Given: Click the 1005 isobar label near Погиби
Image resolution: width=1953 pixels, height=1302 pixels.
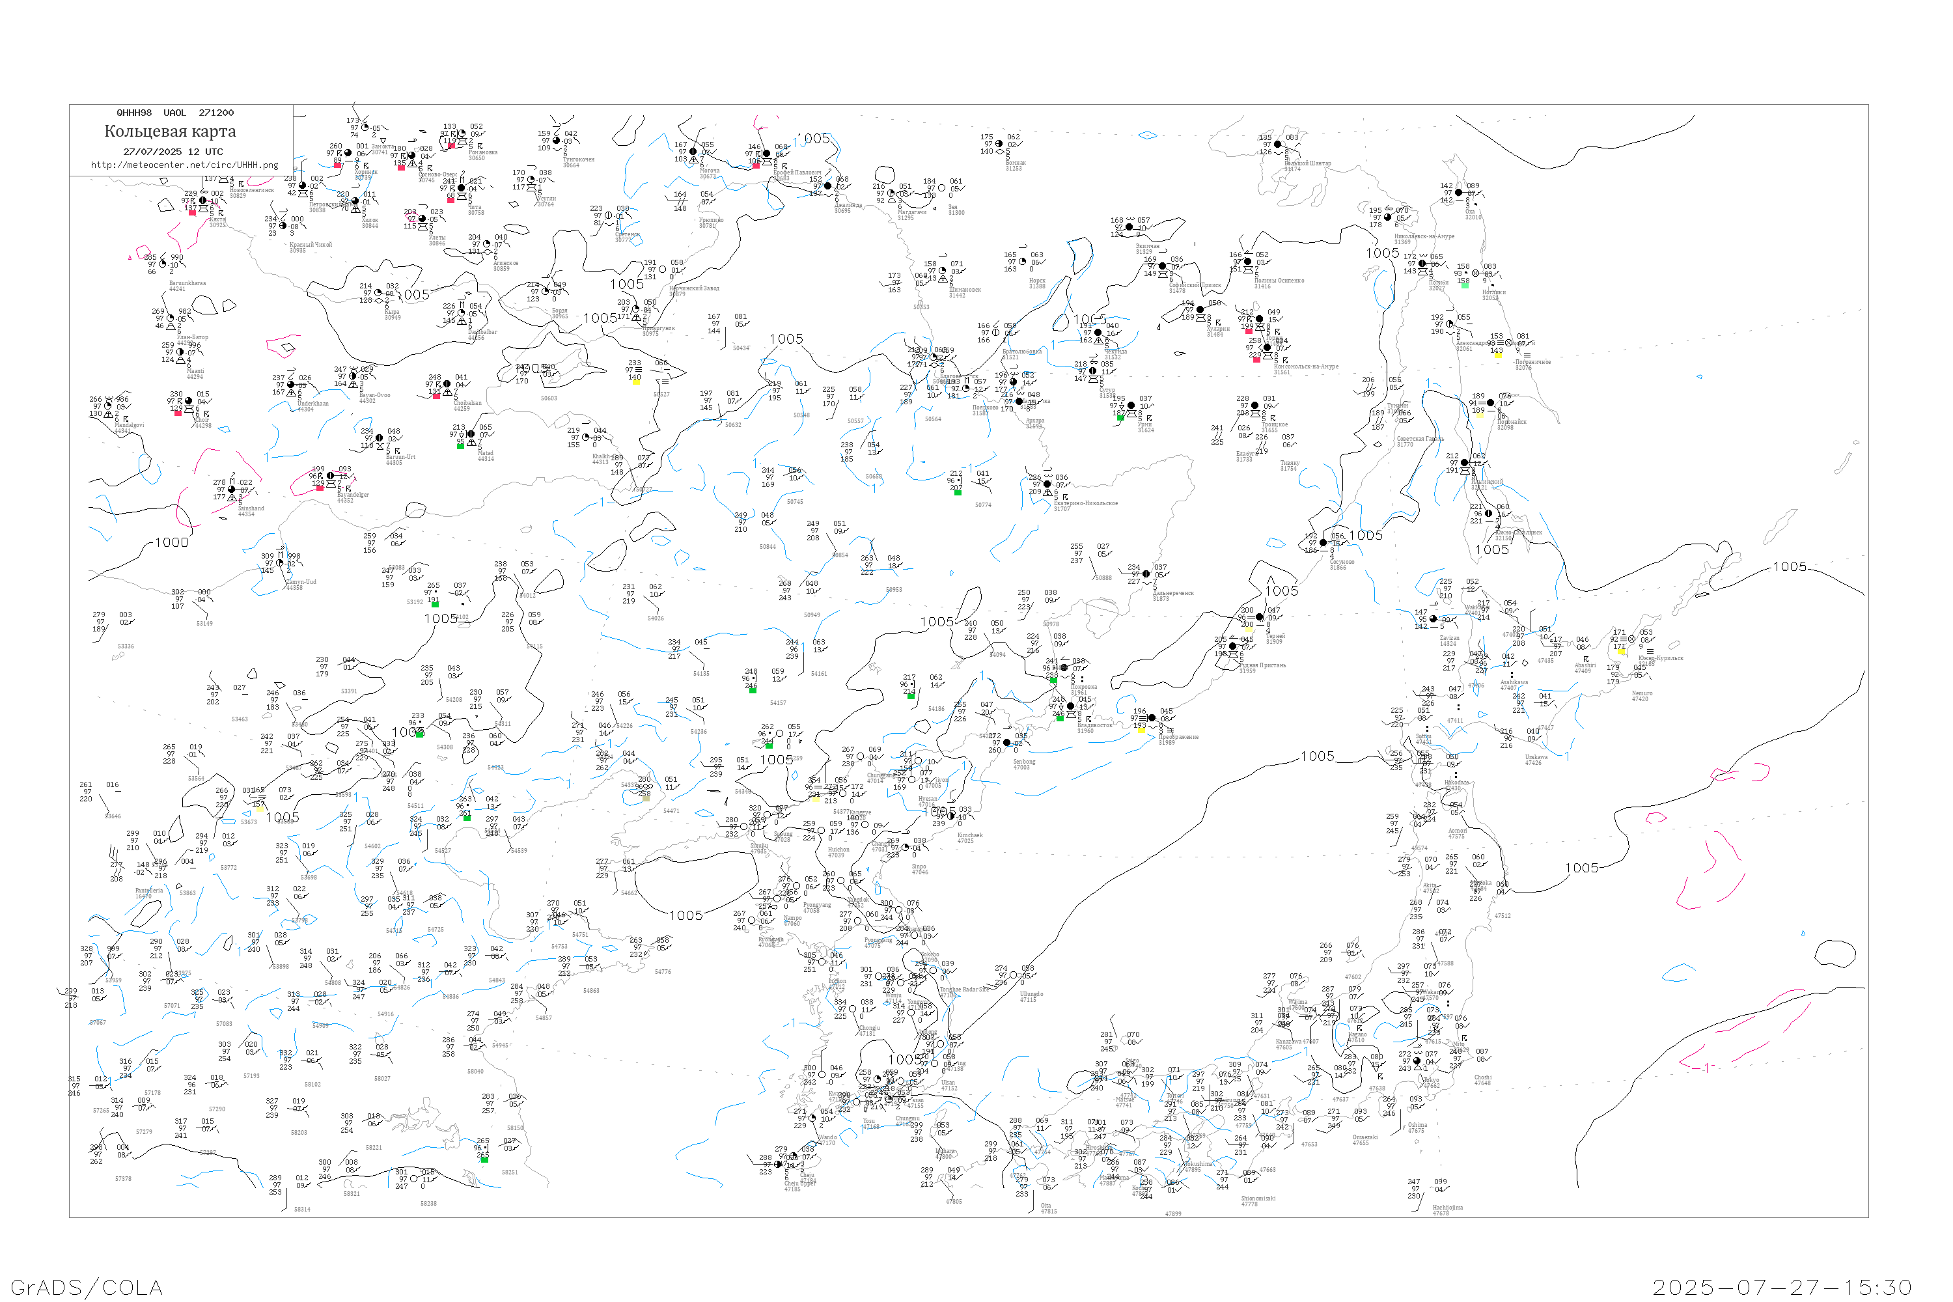Looking at the screenshot, I should (1383, 253).
